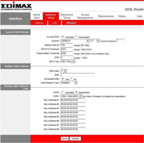
Task: Set MAC filter Active to Deactivated
Action: pos(76,92)
